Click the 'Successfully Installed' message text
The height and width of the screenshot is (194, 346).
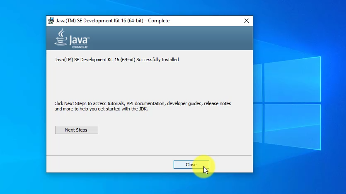point(116,60)
